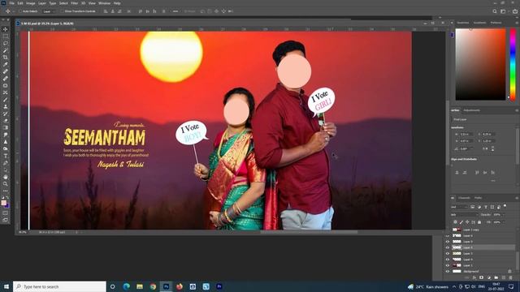
Task: Expand the tools panel double-arrow
Action: tap(3, 19)
